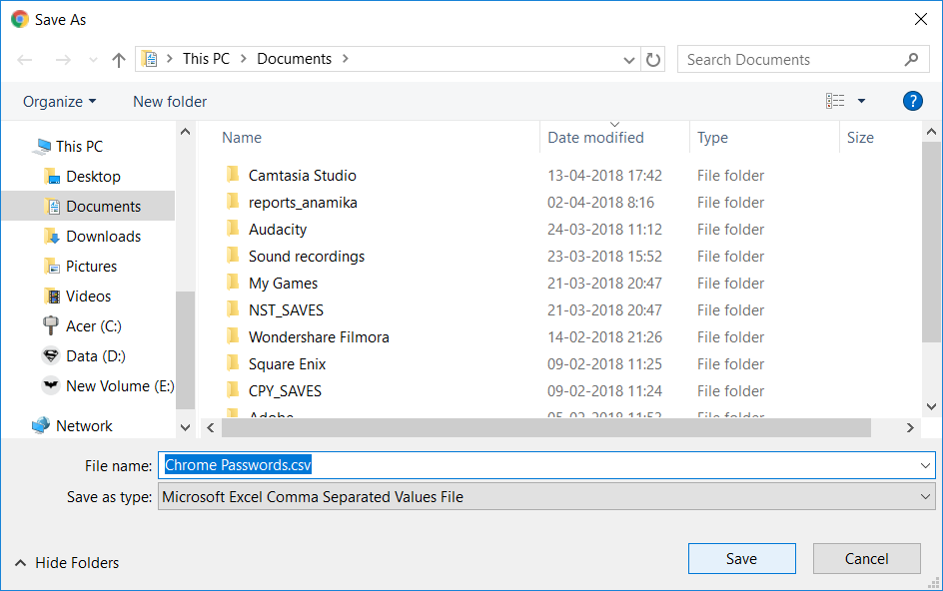Select Network in the navigation pane
This screenshot has width=943, height=591.
(x=84, y=426)
